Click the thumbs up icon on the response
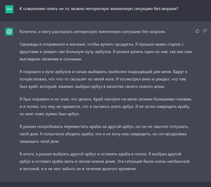Image resolution: width=211 pixels, height=187 pixels. pyautogui.click(x=197, y=31)
